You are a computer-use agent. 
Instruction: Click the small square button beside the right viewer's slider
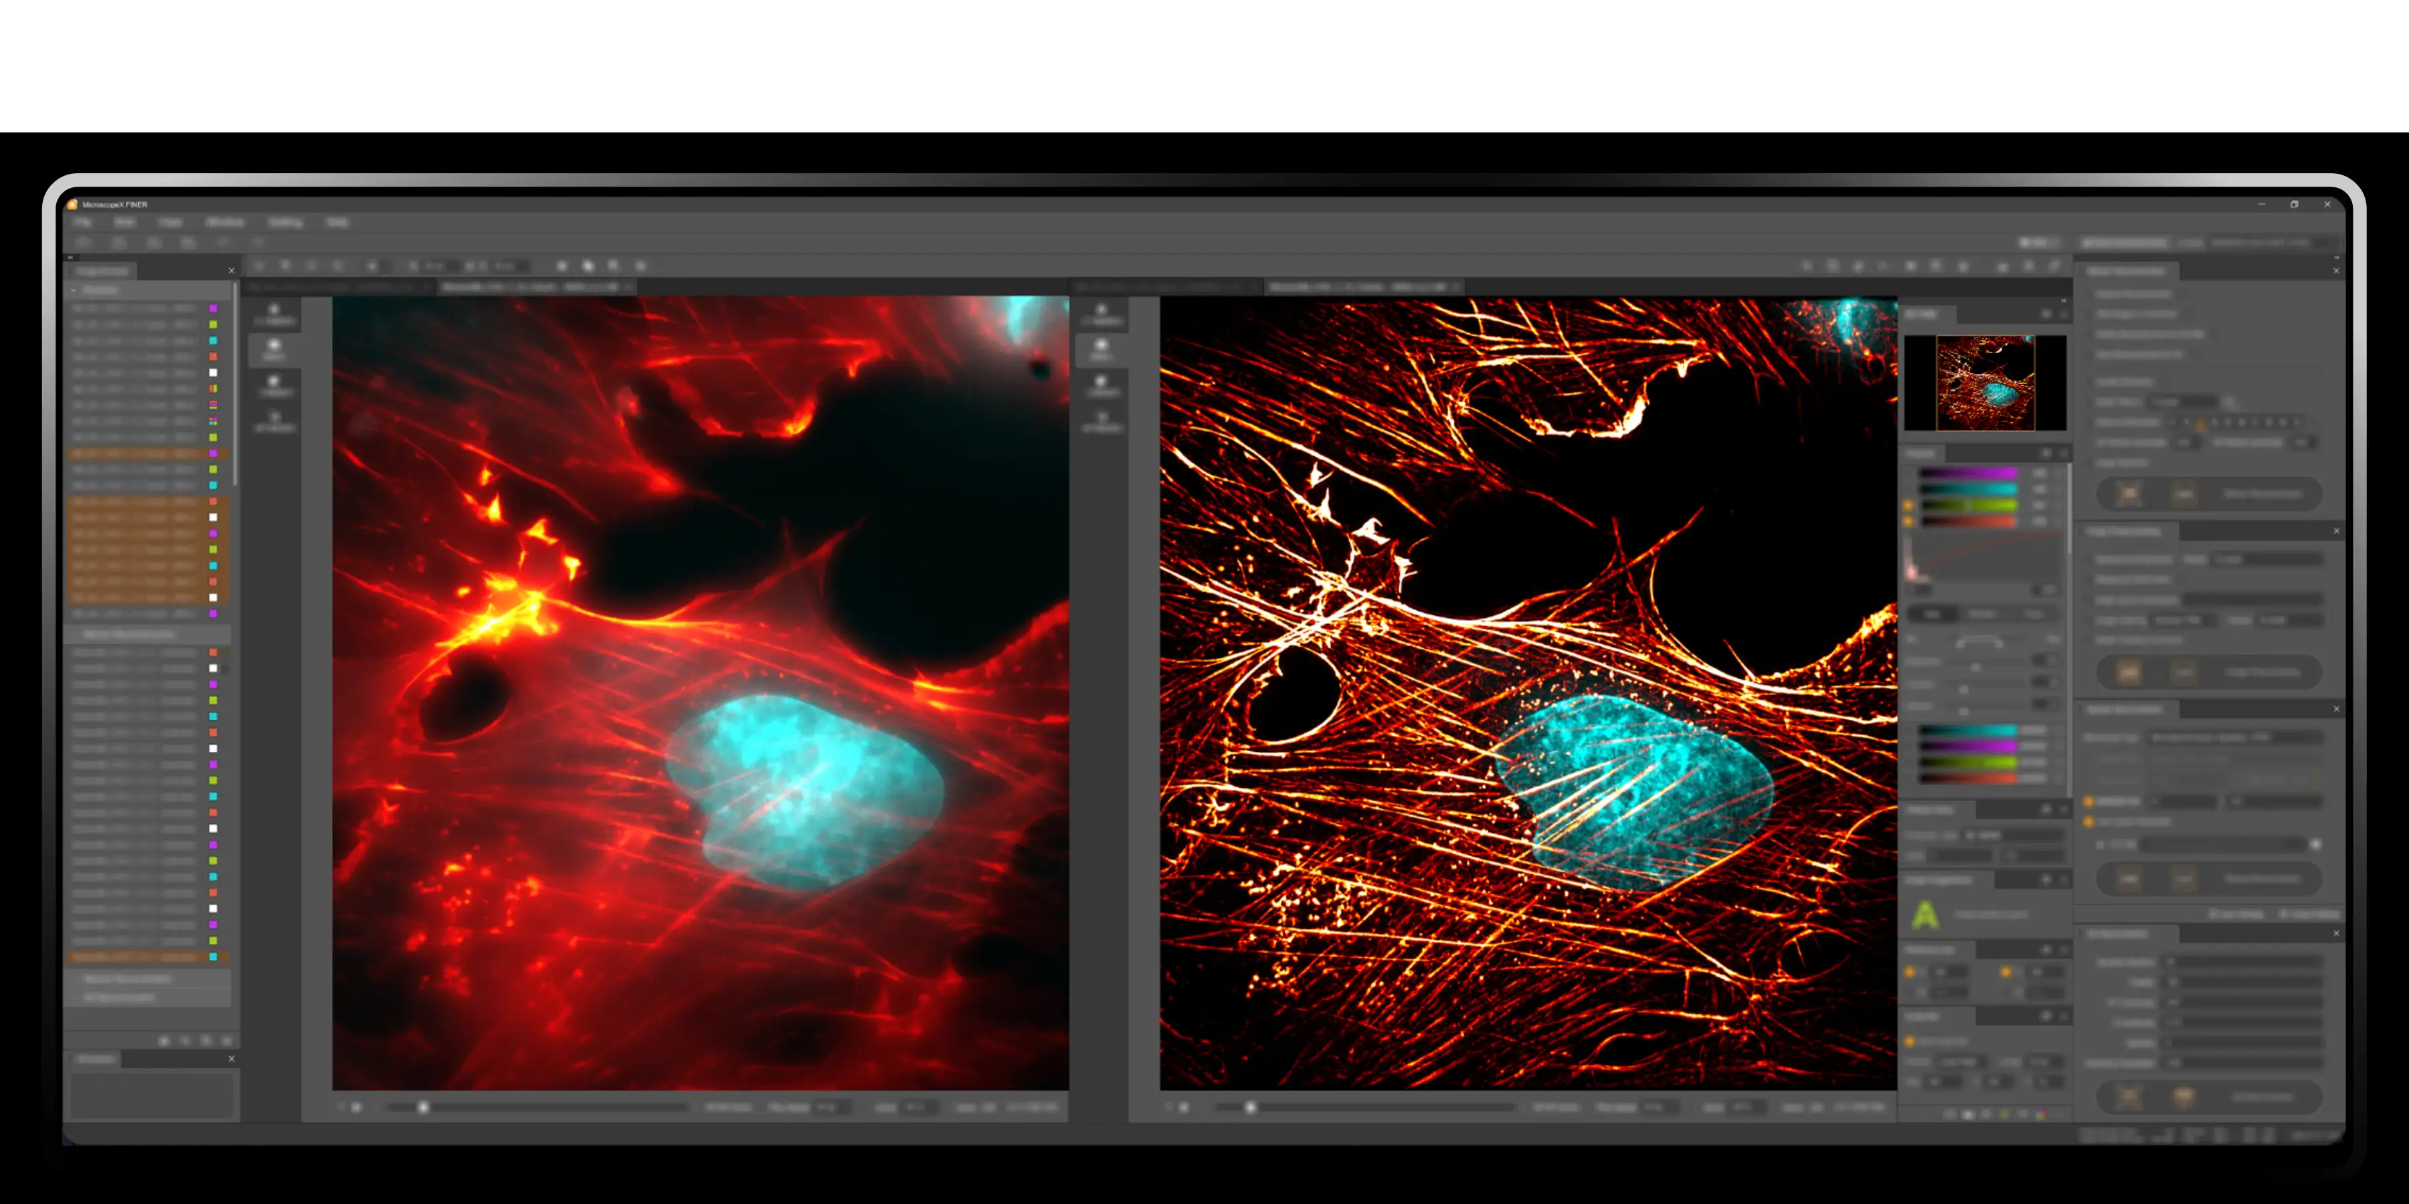tap(1184, 1107)
